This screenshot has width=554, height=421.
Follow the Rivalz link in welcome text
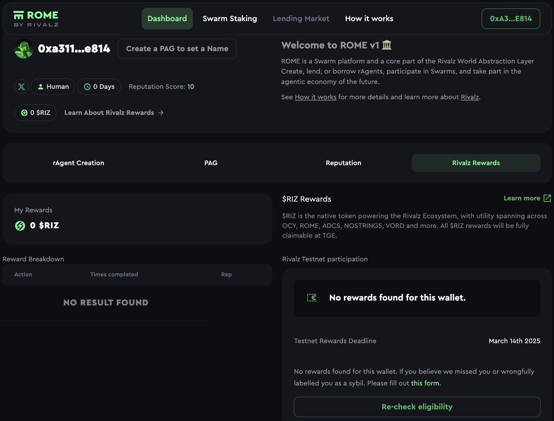[x=470, y=97]
